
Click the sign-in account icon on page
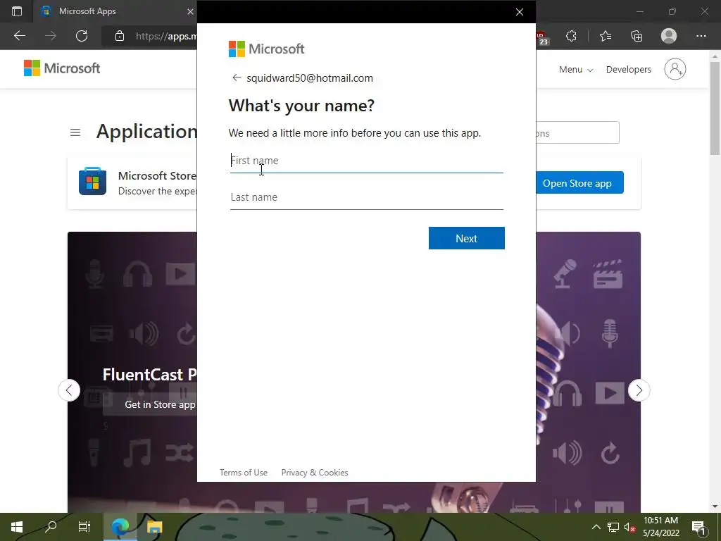click(675, 69)
